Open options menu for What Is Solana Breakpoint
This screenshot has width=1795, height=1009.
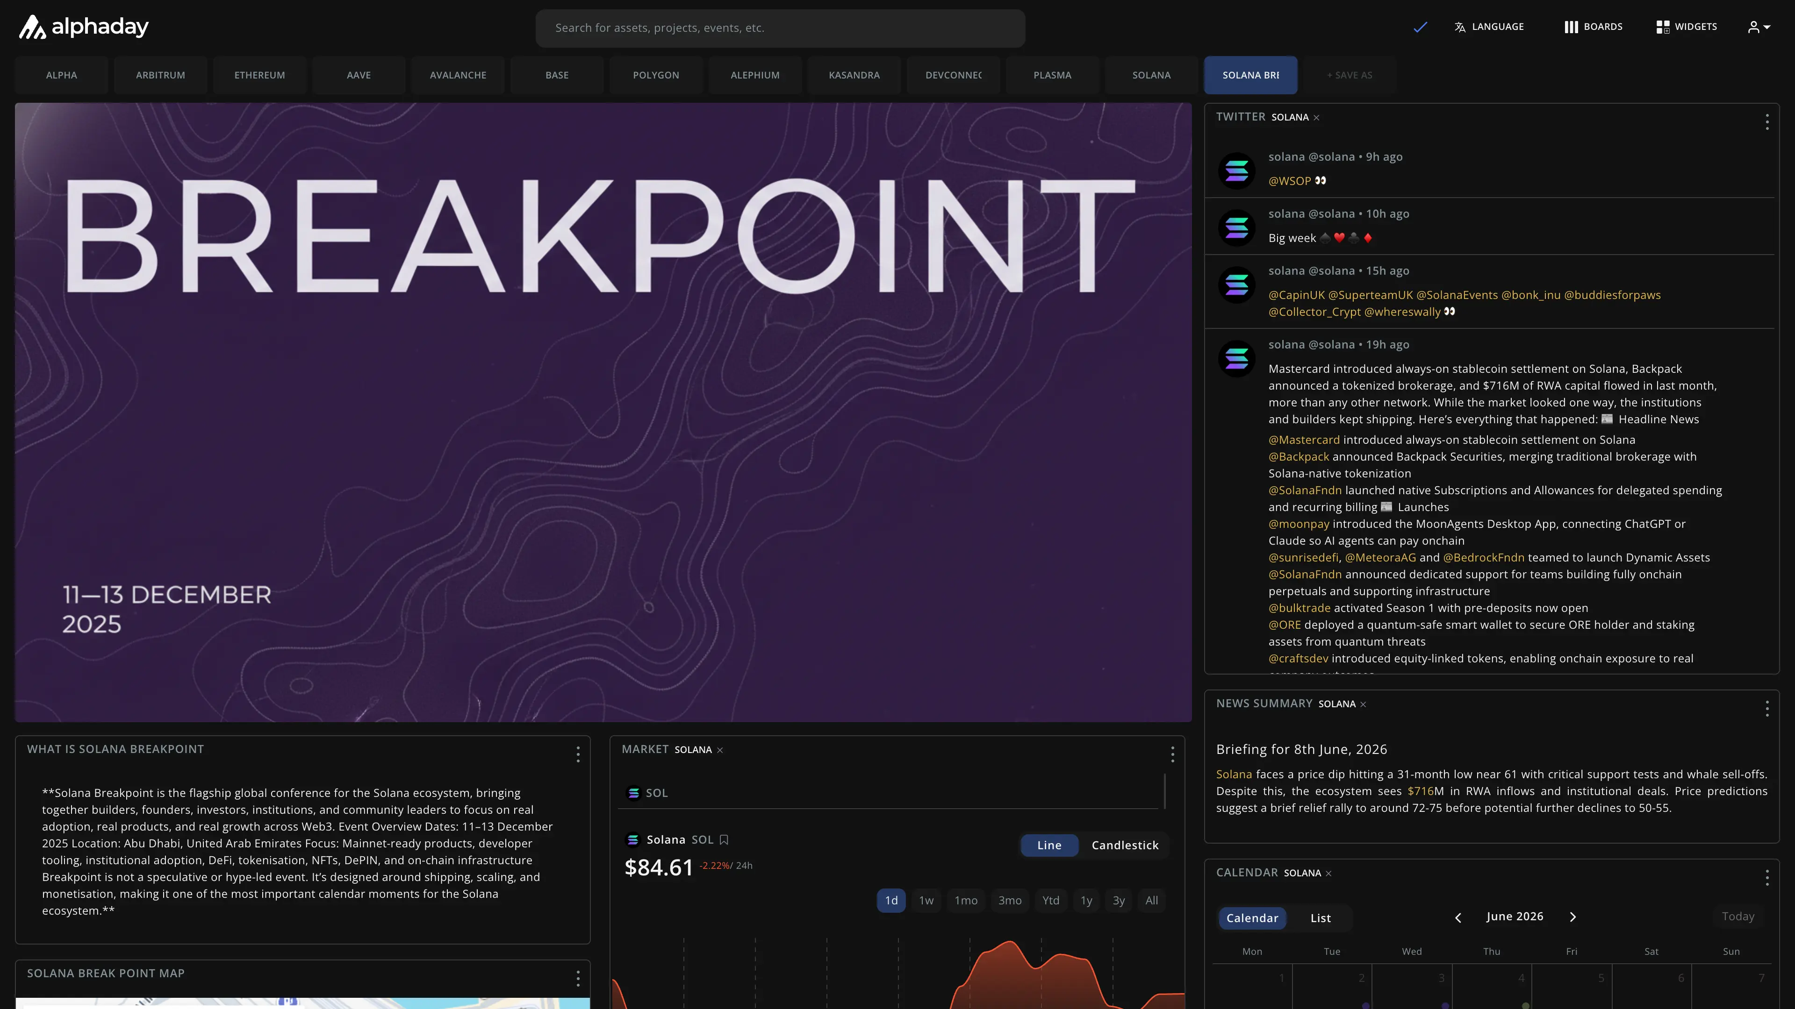(578, 754)
